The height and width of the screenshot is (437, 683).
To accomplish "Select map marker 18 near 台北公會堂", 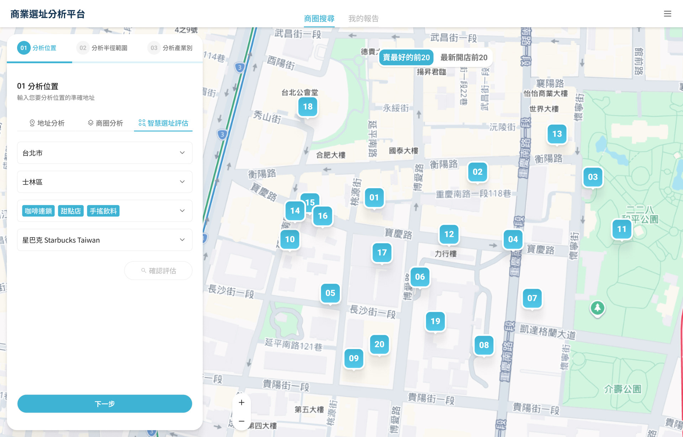I will pos(308,107).
